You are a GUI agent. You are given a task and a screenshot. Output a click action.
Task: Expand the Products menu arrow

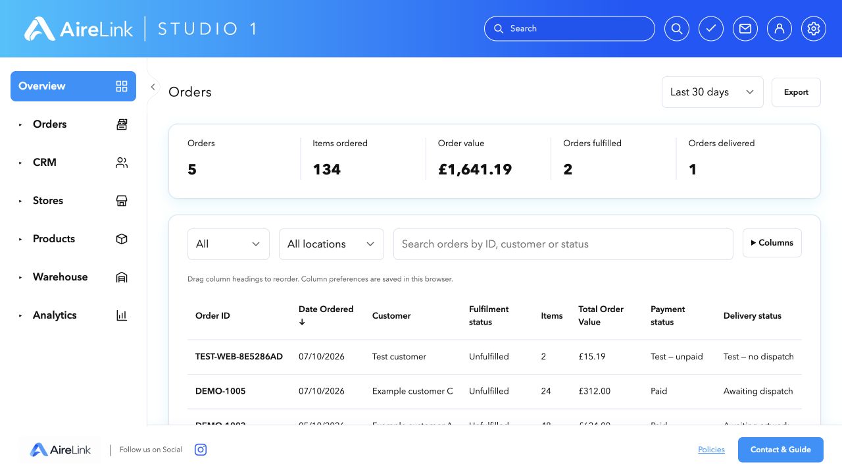[20, 239]
